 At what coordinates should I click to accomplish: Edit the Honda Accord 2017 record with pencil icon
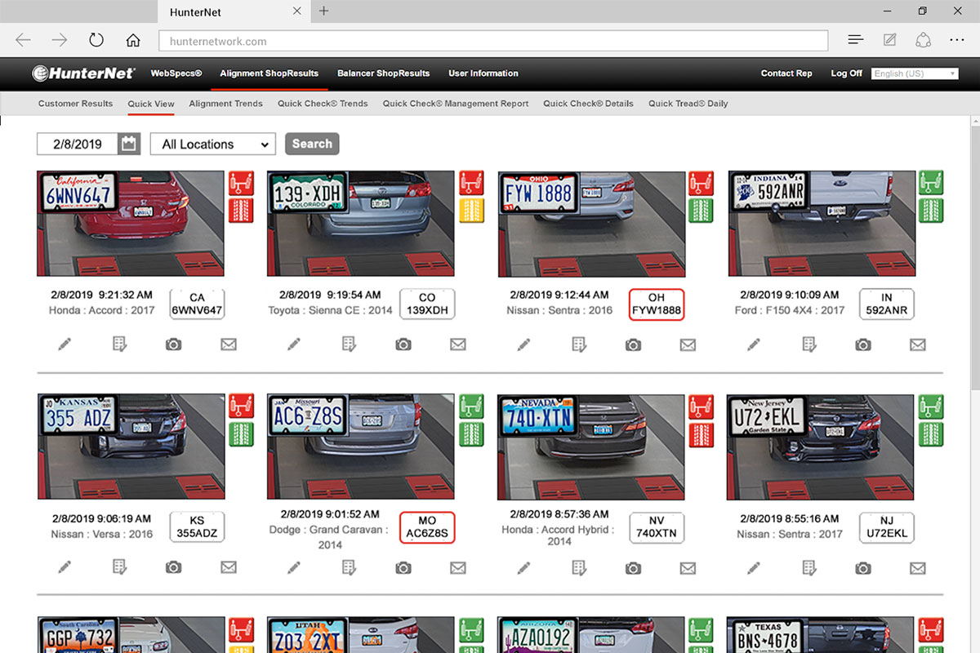point(65,344)
